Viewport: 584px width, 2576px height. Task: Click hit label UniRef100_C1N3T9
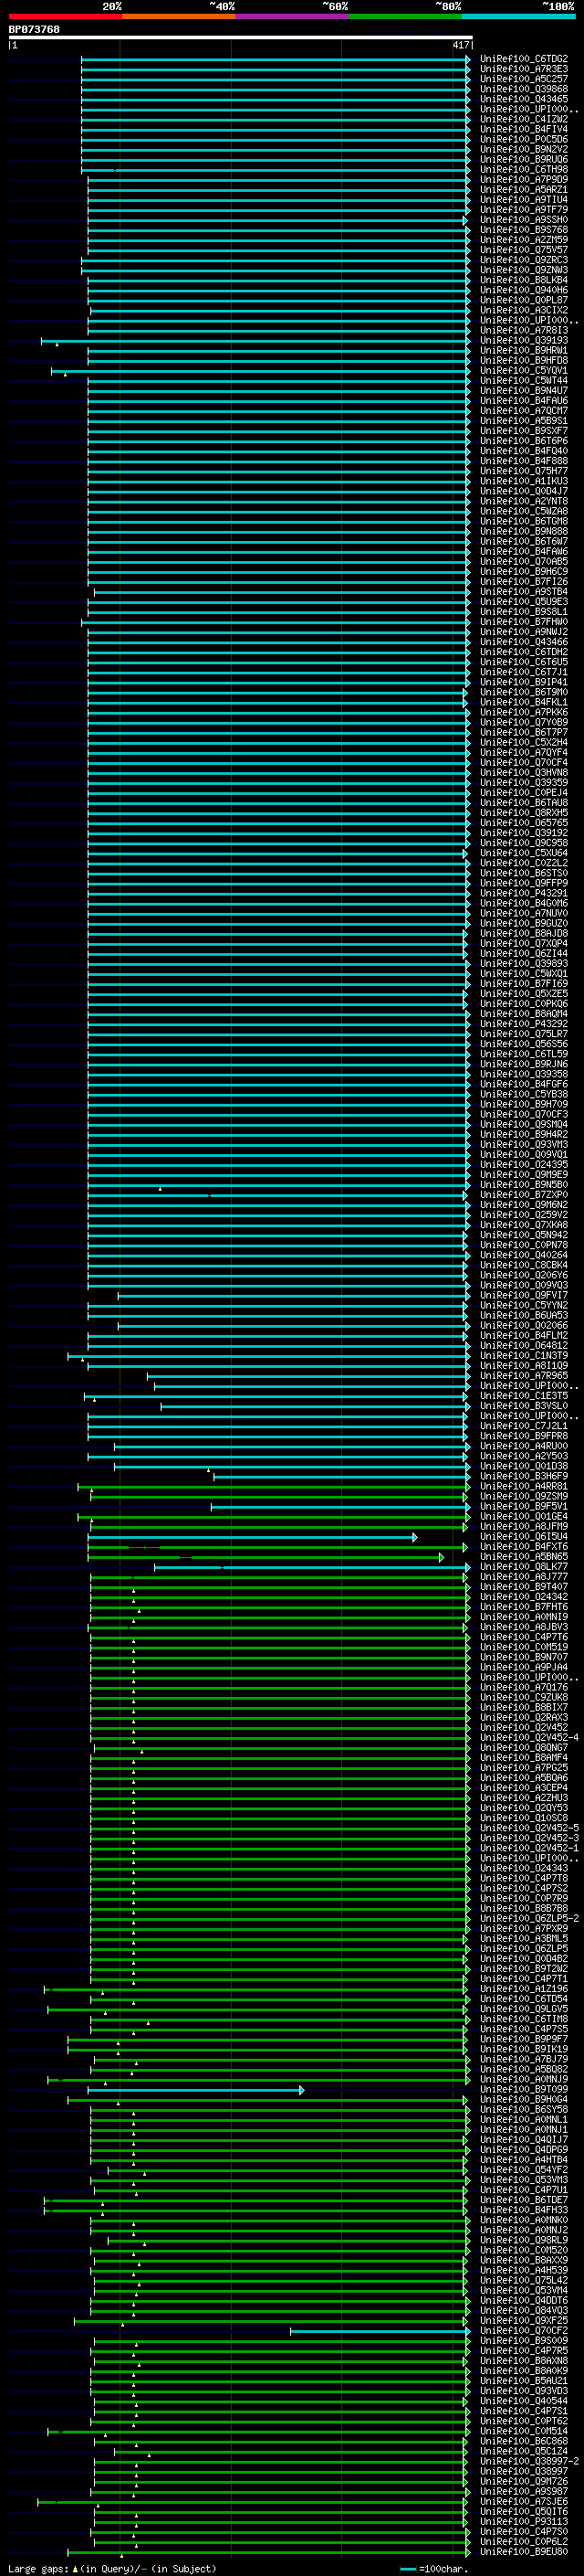(523, 1355)
